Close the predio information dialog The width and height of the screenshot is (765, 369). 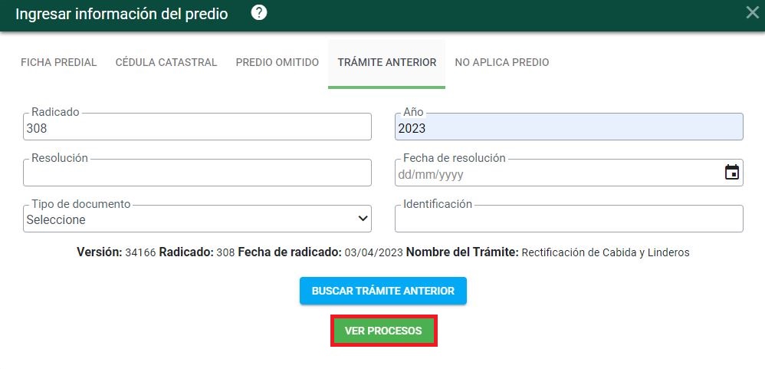click(753, 12)
